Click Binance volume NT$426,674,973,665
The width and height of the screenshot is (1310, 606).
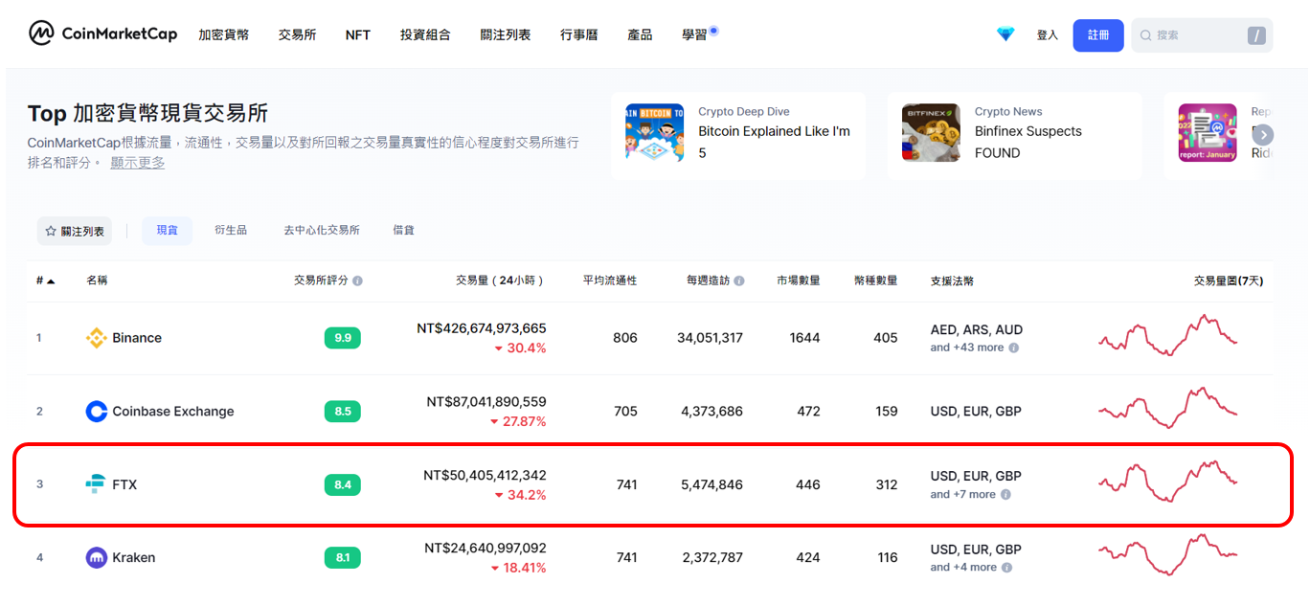click(482, 328)
